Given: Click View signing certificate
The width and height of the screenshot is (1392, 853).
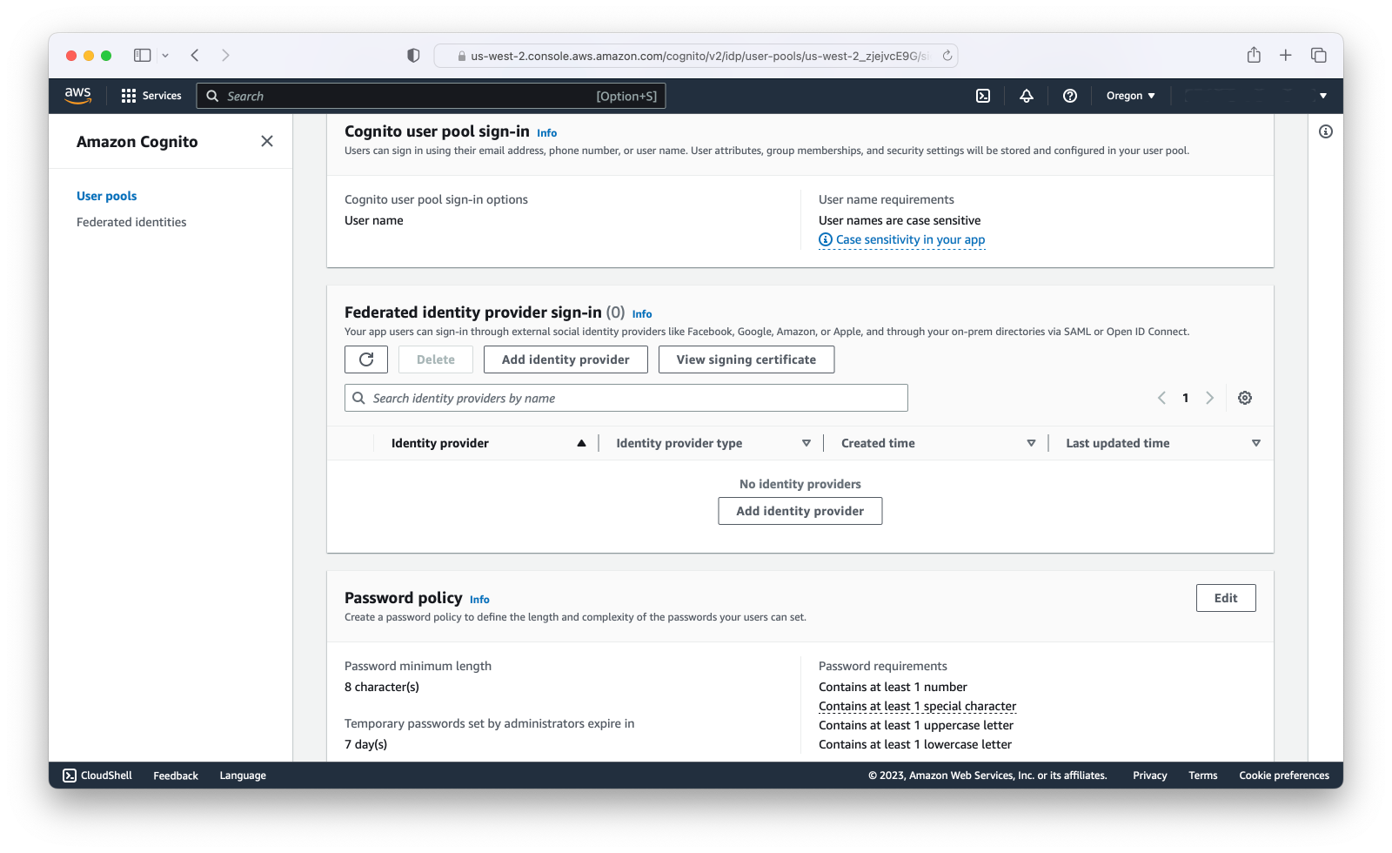Looking at the screenshot, I should 746,359.
